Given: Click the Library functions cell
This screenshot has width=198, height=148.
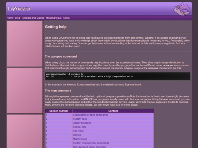Looking at the screenshot, I should click(113, 123).
